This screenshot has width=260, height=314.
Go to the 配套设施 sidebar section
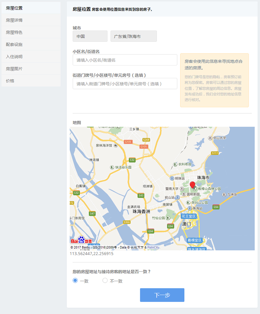14,44
